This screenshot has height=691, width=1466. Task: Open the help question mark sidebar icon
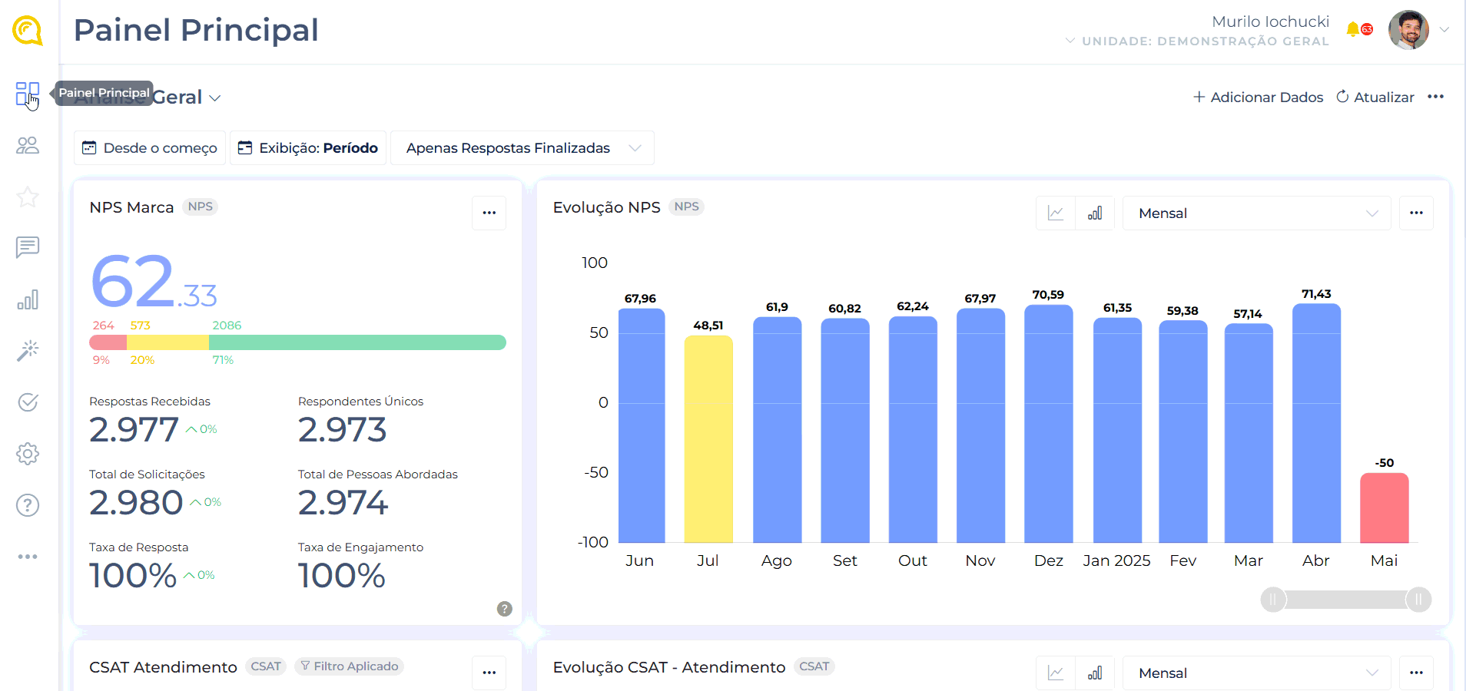pos(28,505)
